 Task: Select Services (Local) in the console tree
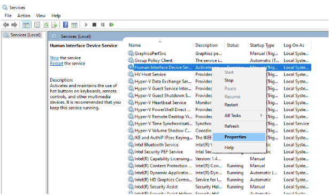22,35
